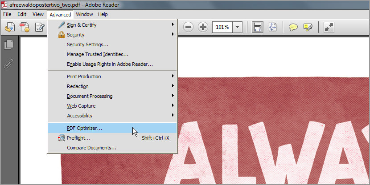Select the Print Production entry
The width and height of the screenshot is (370, 185).
(x=112, y=76)
